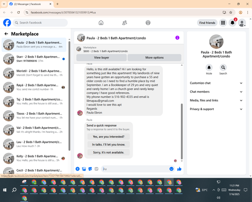Open Starr conversation in chat list
252x202 pixels.
tap(34, 59)
